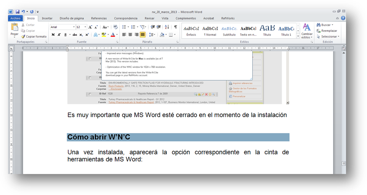Viewport: 367px width, 195px height.
Task: Toggle underline (S) formatting
Action: point(65,35)
